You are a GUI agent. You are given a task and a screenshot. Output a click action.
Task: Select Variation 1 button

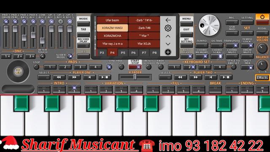point(91,90)
